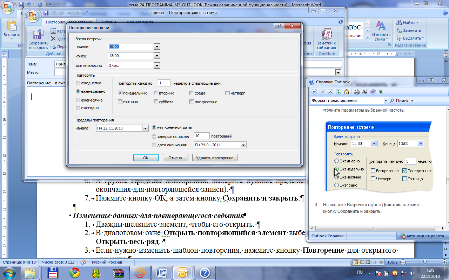Open the Search options arrow in help

point(412,101)
